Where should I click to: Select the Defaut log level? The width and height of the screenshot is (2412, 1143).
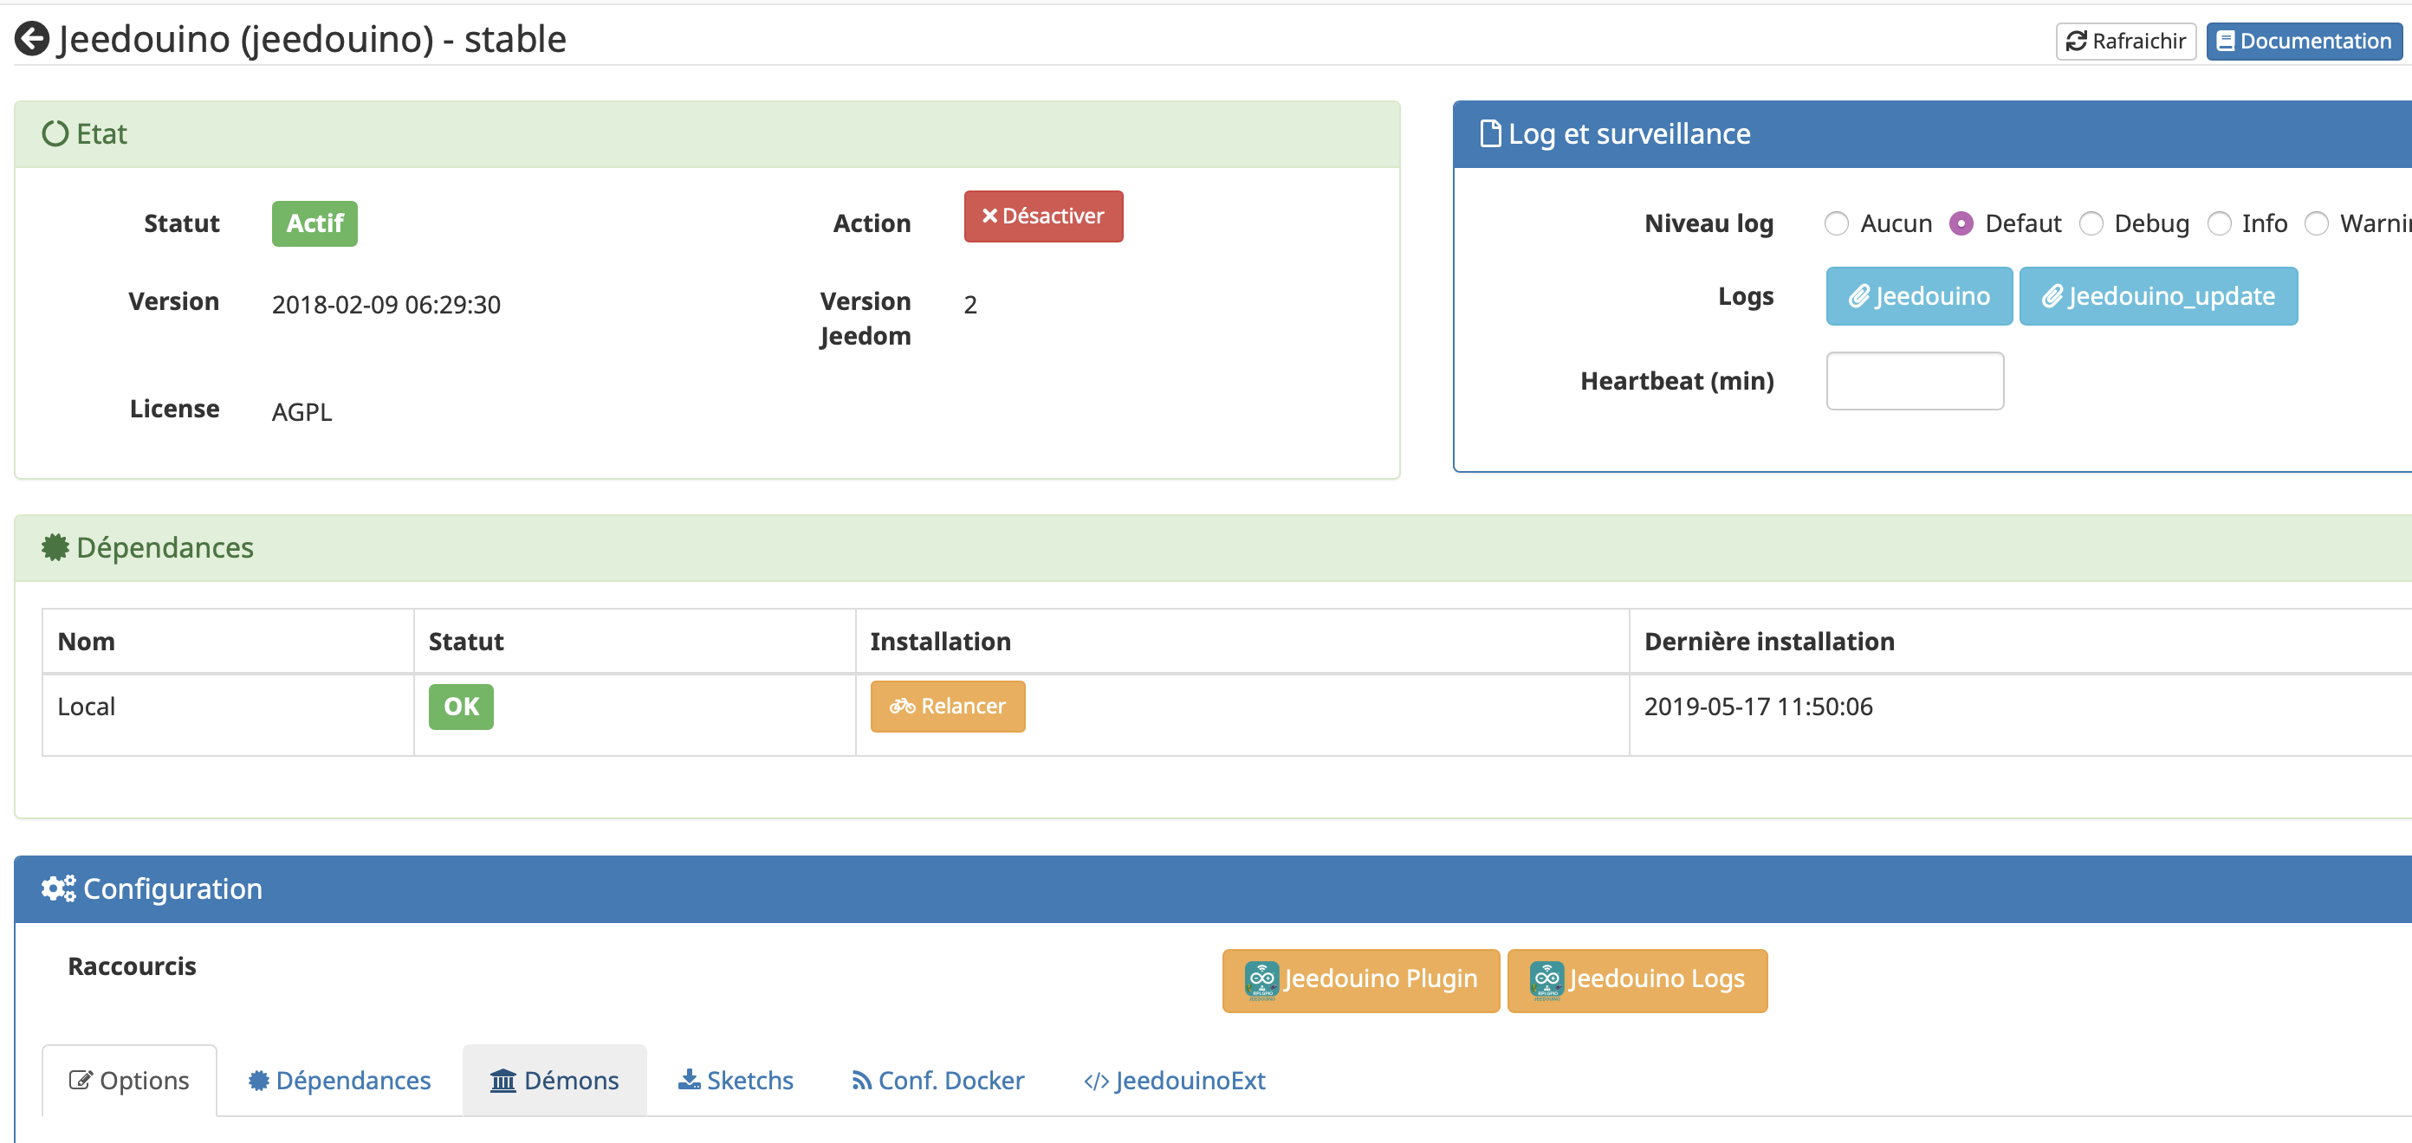point(1961,223)
